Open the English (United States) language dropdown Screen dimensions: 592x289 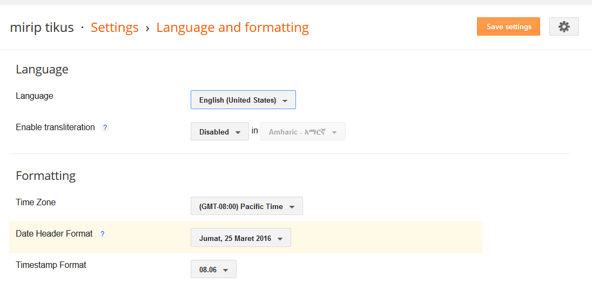click(243, 100)
